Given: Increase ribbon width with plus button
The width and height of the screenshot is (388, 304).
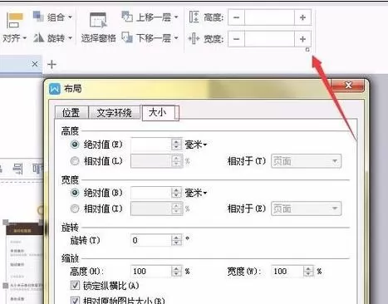Looking at the screenshot, I should pyautogui.click(x=302, y=39).
